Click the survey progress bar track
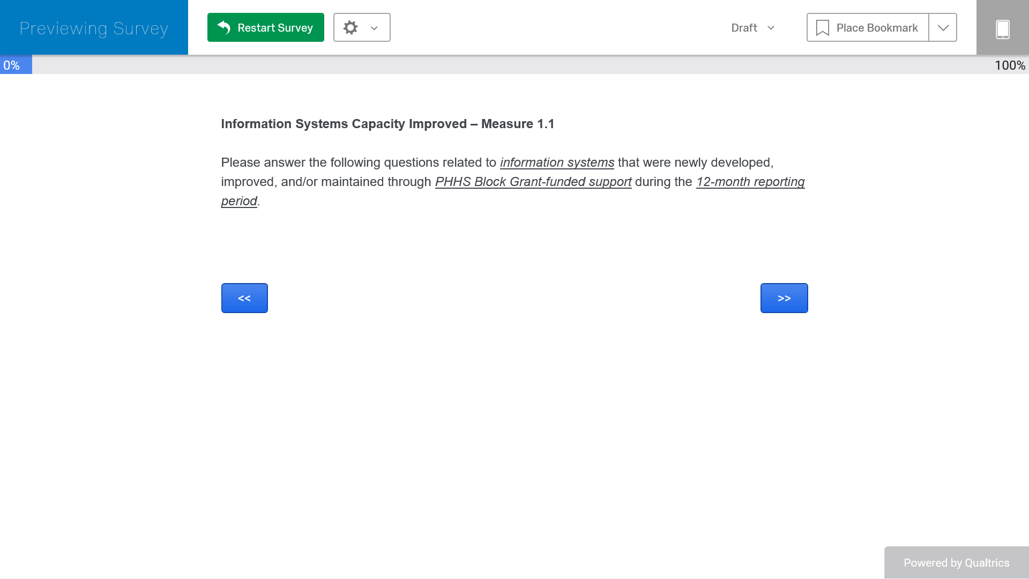Viewport: 1029px width, 579px height. (x=509, y=65)
